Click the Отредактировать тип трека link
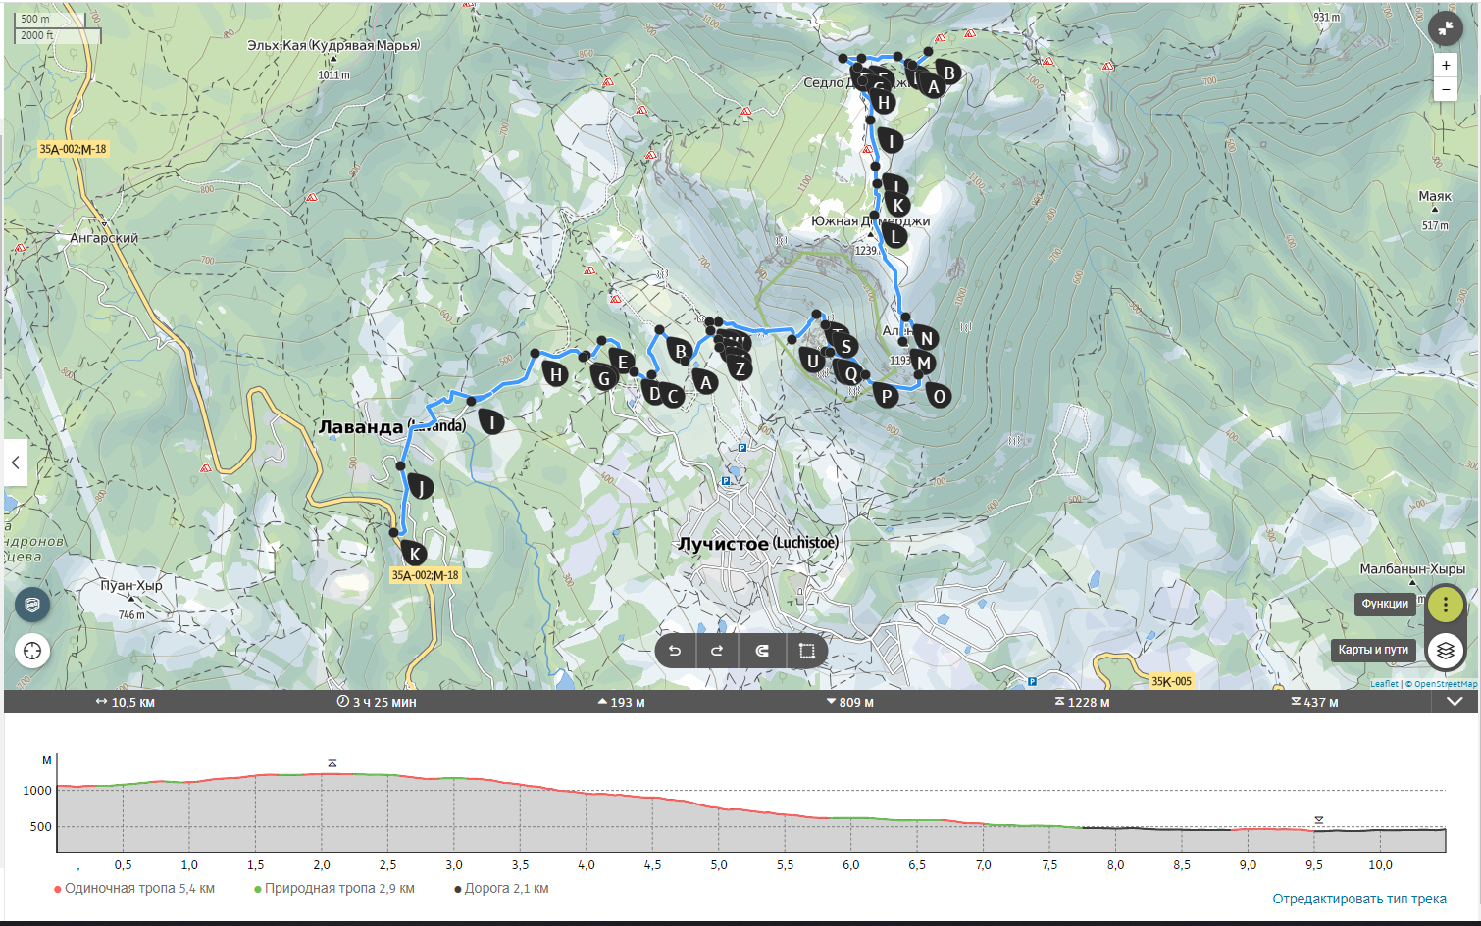This screenshot has width=1481, height=926. [x=1359, y=899]
